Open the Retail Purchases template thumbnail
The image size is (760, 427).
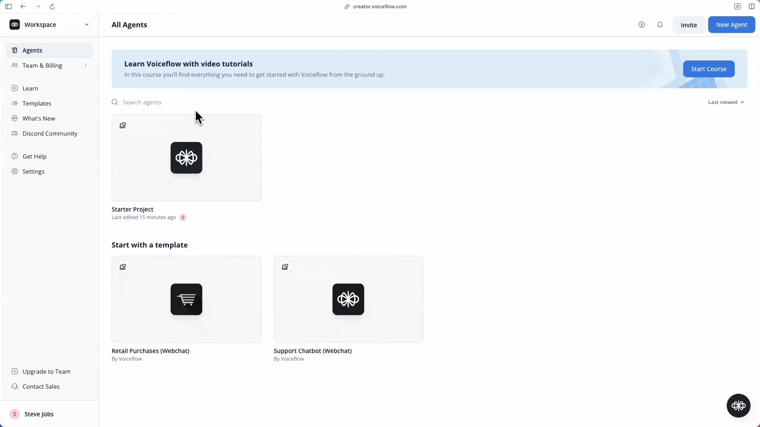click(x=186, y=299)
